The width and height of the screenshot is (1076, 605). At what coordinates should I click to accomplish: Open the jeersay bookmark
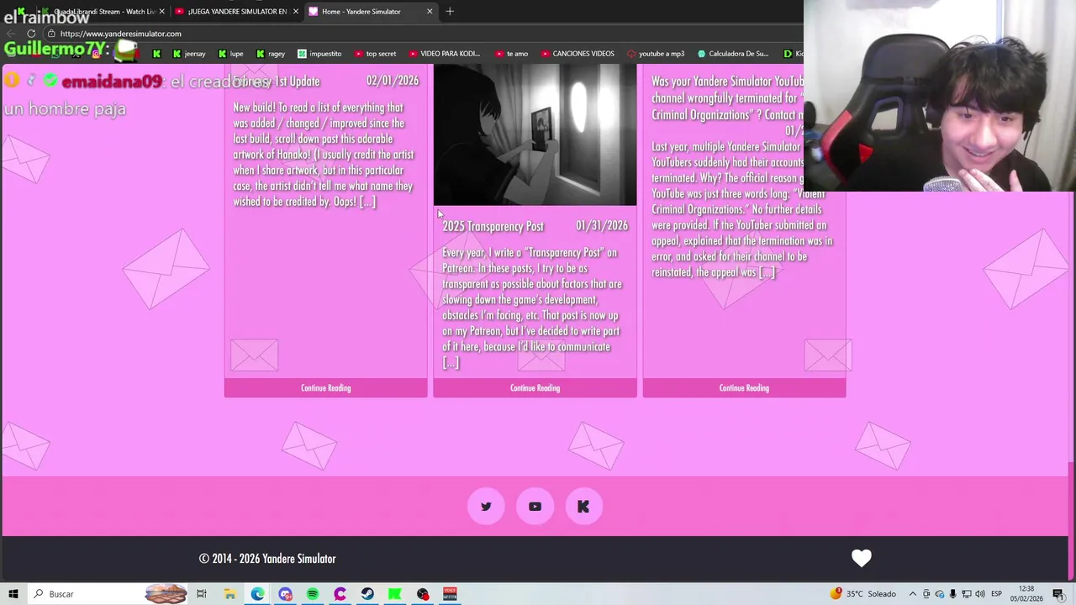189,54
